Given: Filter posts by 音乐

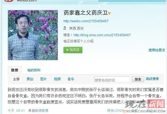Looking at the screenshot, I should coord(71,79).
